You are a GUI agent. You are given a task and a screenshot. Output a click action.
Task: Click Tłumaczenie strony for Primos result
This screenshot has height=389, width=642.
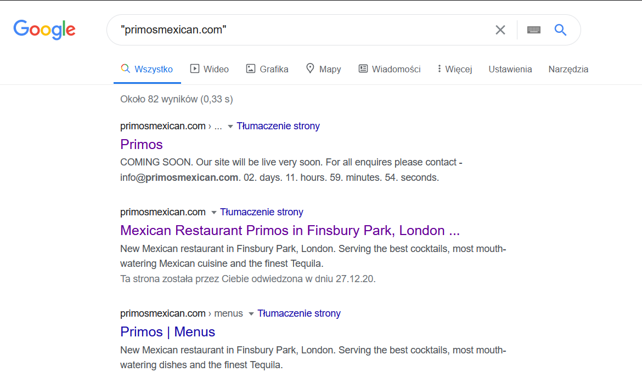click(278, 126)
